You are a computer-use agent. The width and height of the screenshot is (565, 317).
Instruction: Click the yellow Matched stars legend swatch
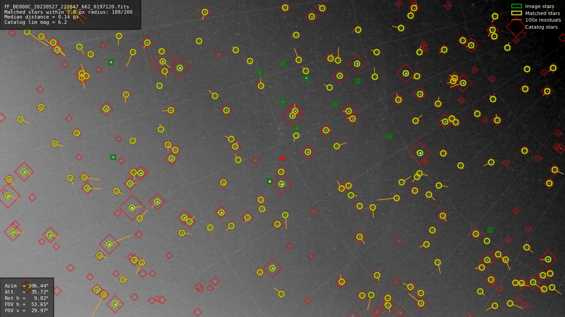516,13
